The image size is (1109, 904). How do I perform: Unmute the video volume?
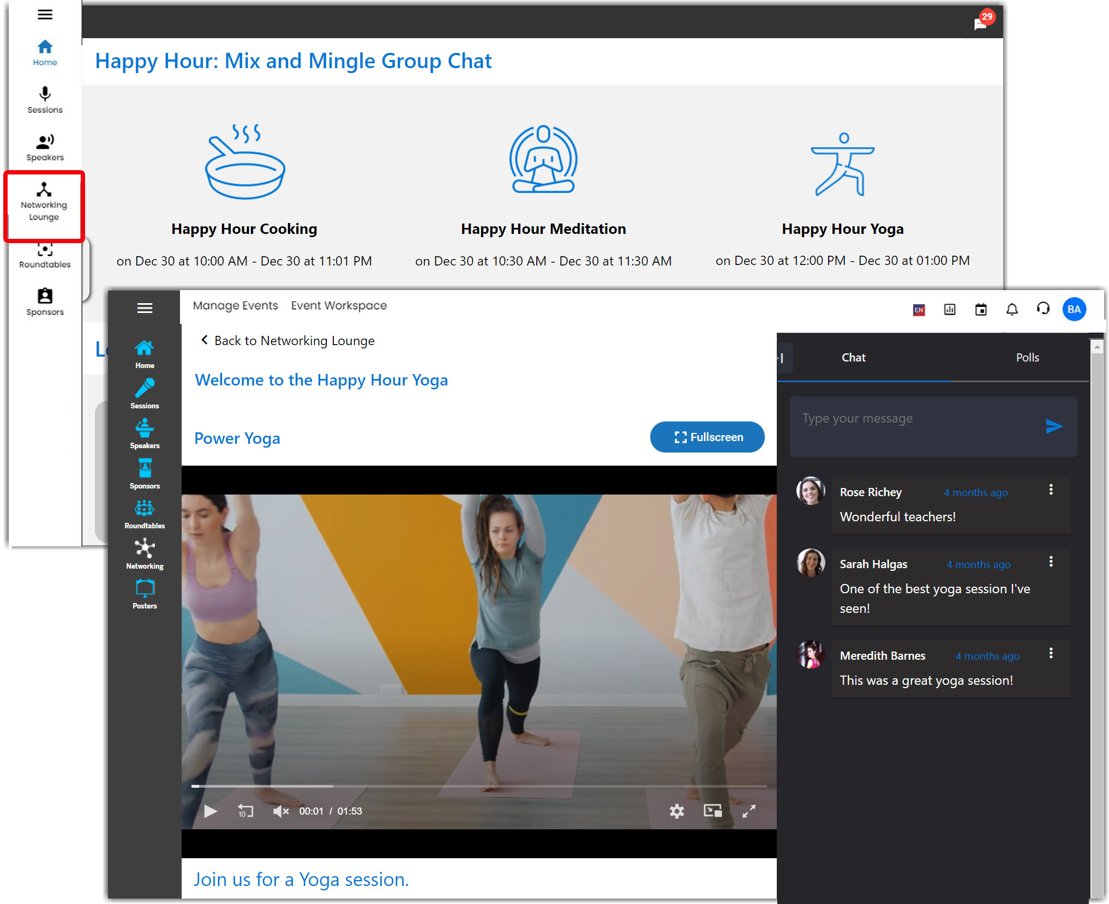[x=280, y=811]
